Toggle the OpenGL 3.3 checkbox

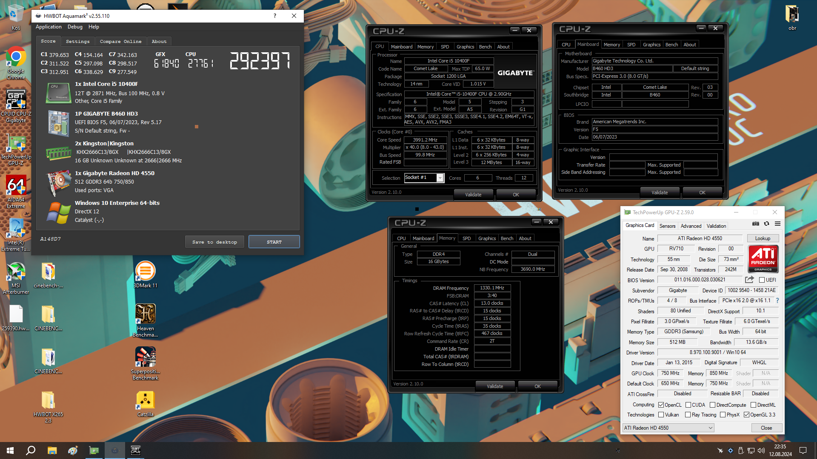pyautogui.click(x=746, y=415)
